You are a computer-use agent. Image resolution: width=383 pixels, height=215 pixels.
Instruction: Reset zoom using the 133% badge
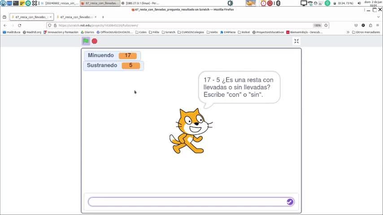pos(317,26)
